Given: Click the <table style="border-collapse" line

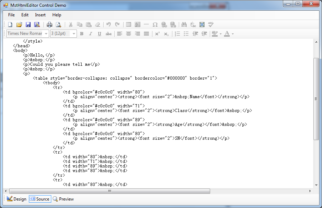Looking at the screenshot, I should [125, 78].
